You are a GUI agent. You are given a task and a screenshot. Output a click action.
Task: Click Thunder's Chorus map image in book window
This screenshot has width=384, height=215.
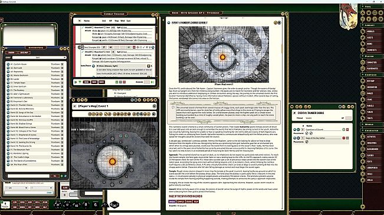tap(224, 55)
